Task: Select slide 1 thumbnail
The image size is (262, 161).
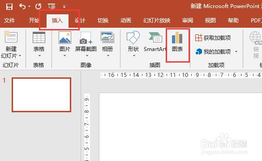Action: tap(42, 95)
